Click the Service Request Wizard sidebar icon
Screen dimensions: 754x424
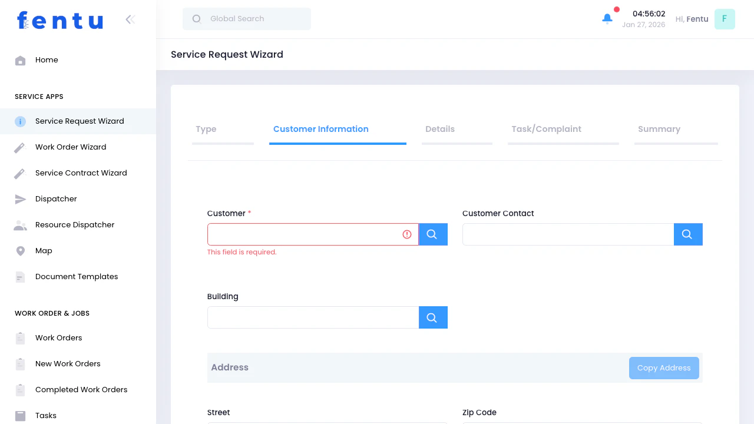20,121
